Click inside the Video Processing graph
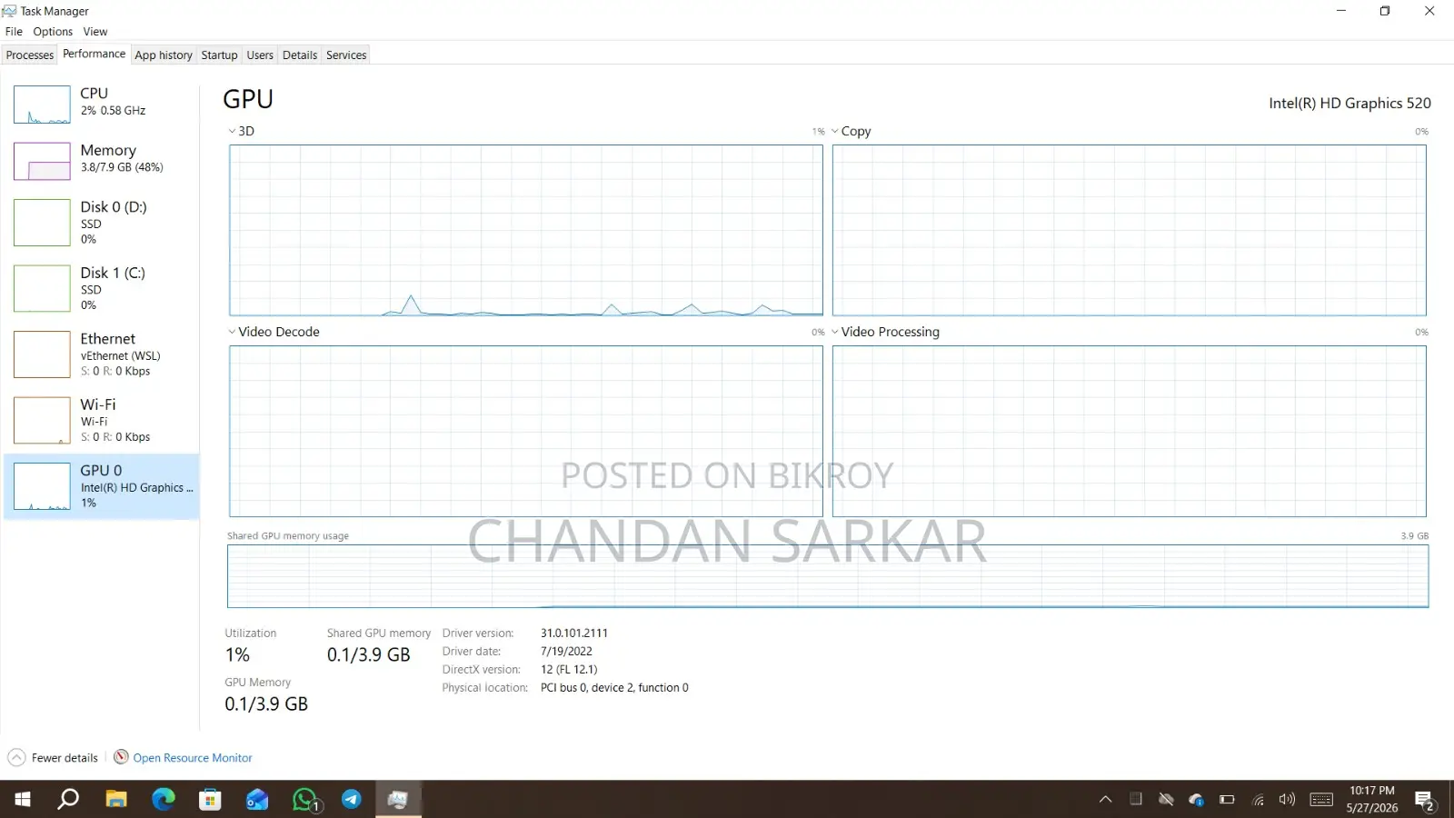1454x818 pixels. [1130, 431]
